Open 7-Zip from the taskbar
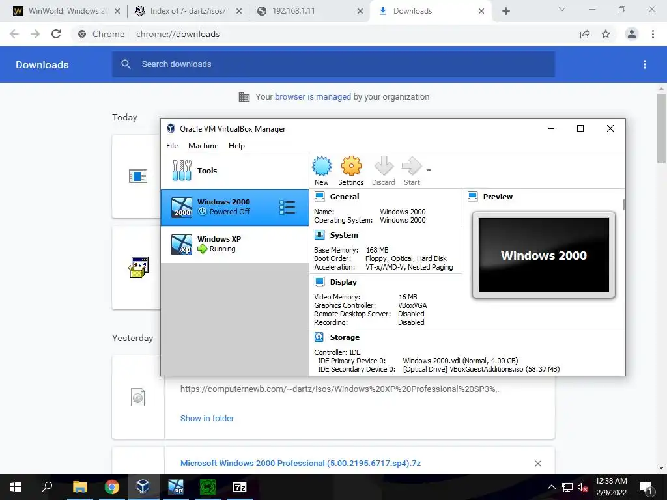The image size is (667, 500). point(240,487)
